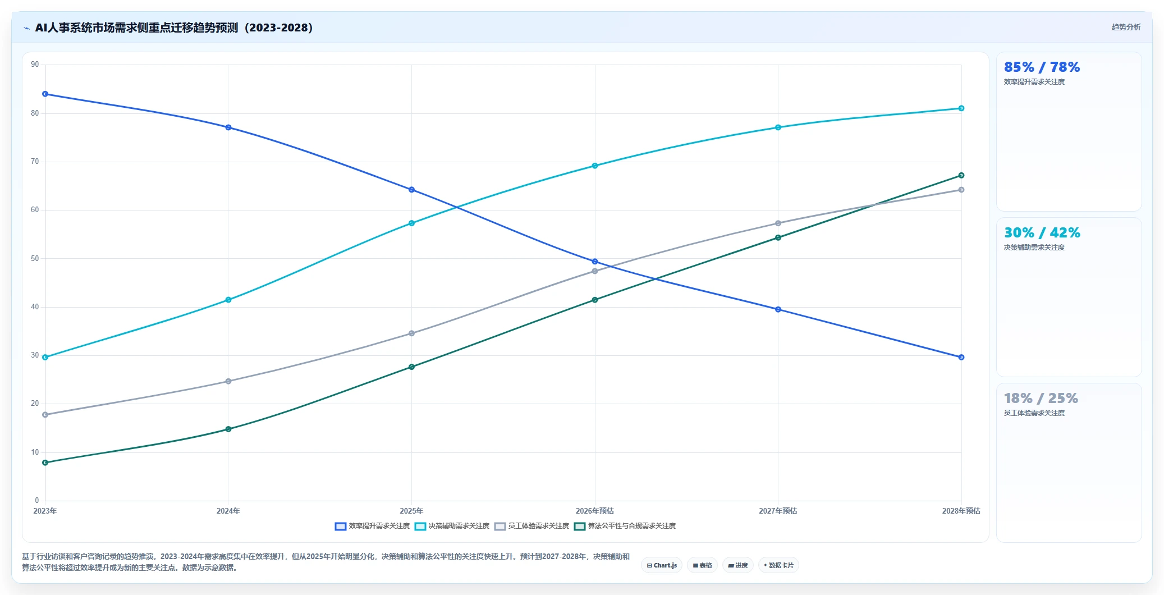Toggle the 算法公平性与合规需求关注度 legend series
The width and height of the screenshot is (1164, 595).
tap(625, 526)
